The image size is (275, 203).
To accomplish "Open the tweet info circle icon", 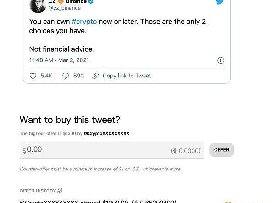I will click(220, 60).
